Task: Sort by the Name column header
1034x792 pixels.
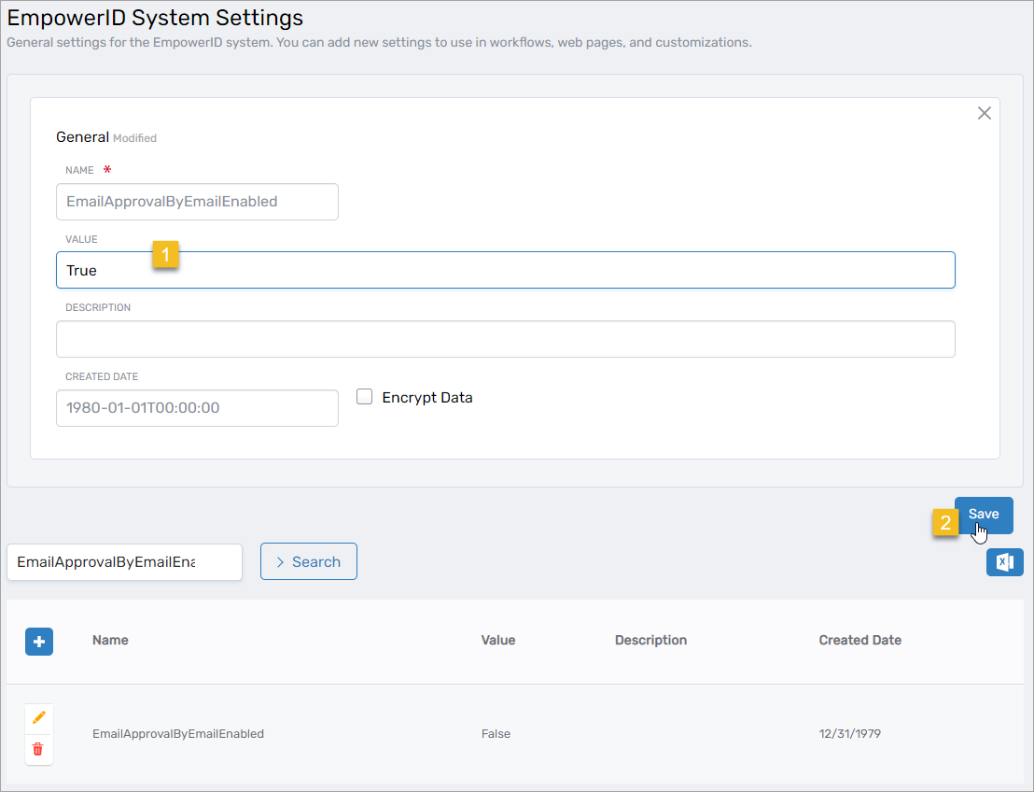Action: tap(110, 640)
